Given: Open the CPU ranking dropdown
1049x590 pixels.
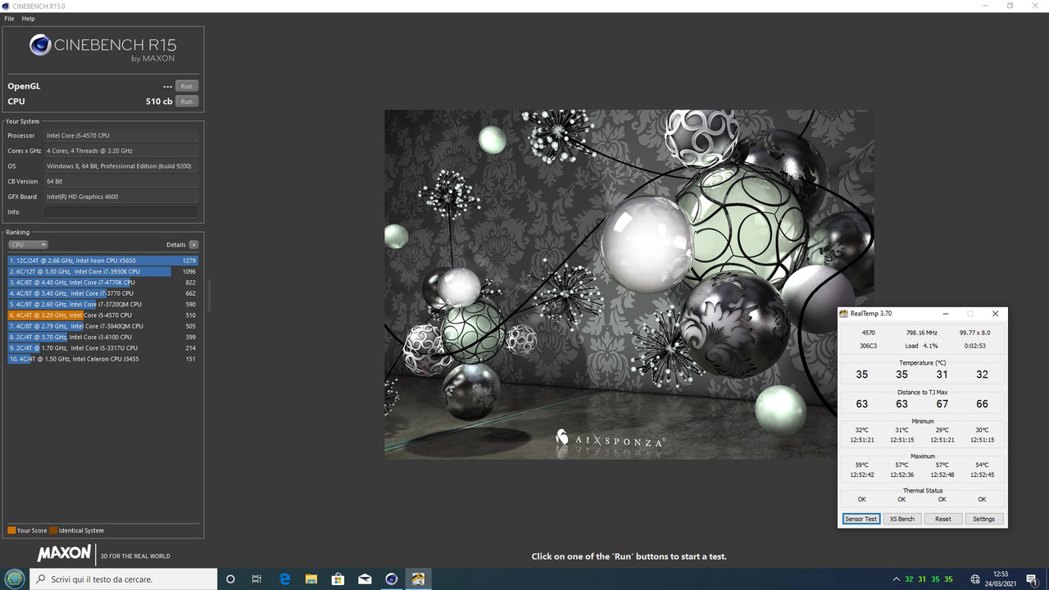Looking at the screenshot, I should 28,245.
